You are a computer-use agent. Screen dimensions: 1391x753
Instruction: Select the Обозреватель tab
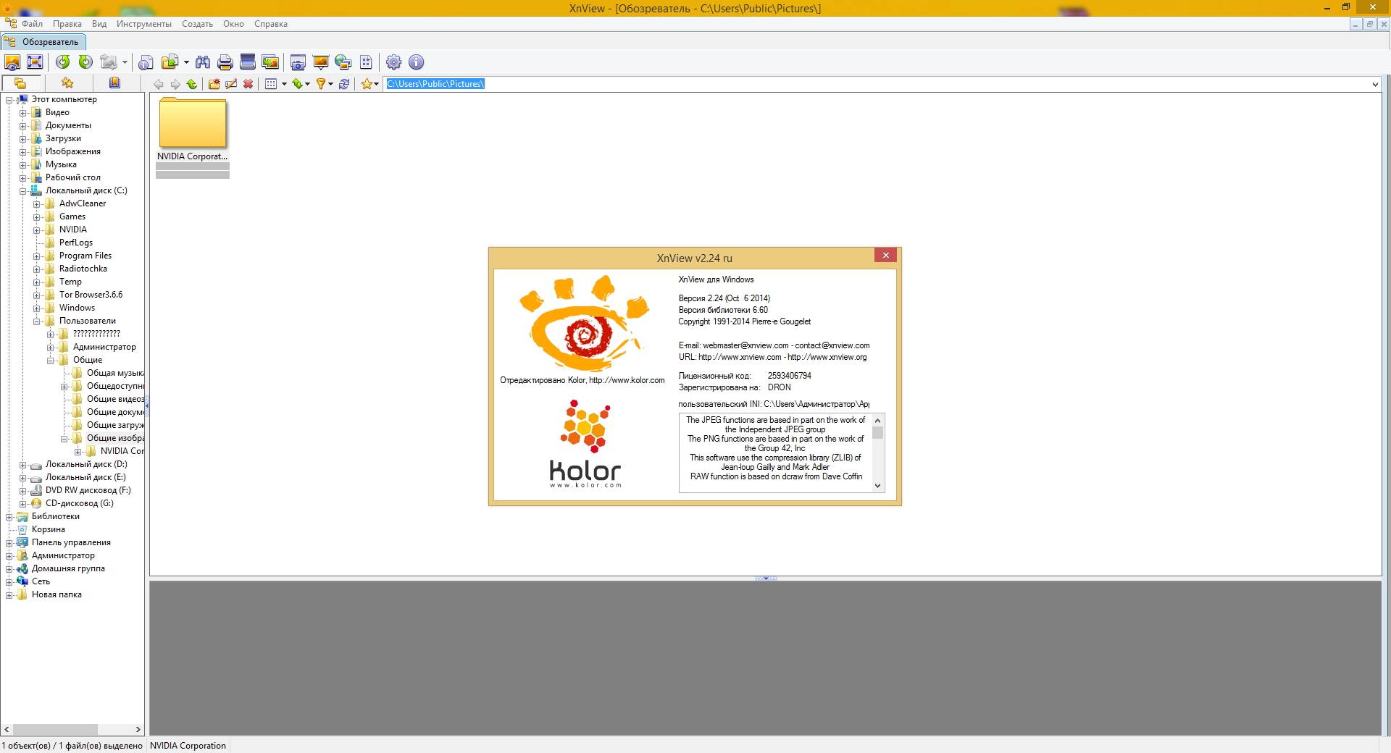tap(44, 42)
